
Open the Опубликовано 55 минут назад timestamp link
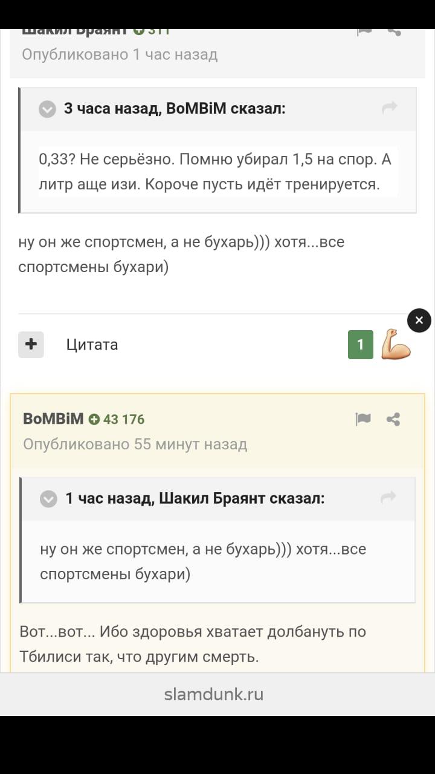click(x=135, y=444)
